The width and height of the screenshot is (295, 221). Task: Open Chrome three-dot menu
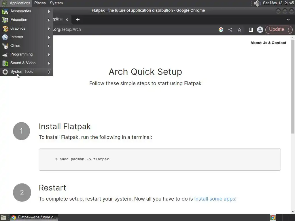(x=289, y=30)
